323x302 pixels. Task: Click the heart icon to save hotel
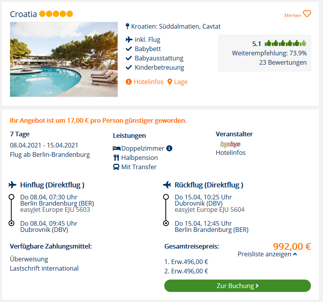[x=307, y=14]
